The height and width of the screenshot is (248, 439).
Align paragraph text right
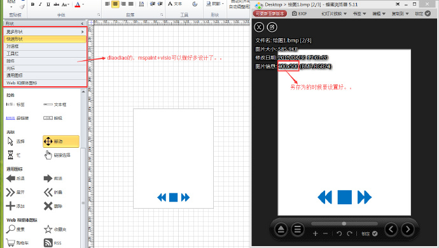point(123,4)
